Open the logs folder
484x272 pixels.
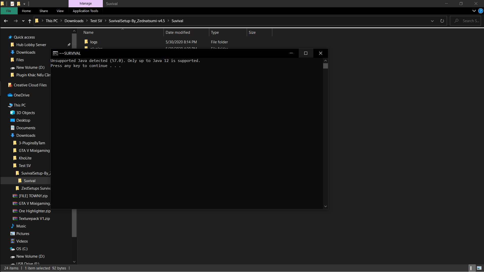(x=94, y=42)
